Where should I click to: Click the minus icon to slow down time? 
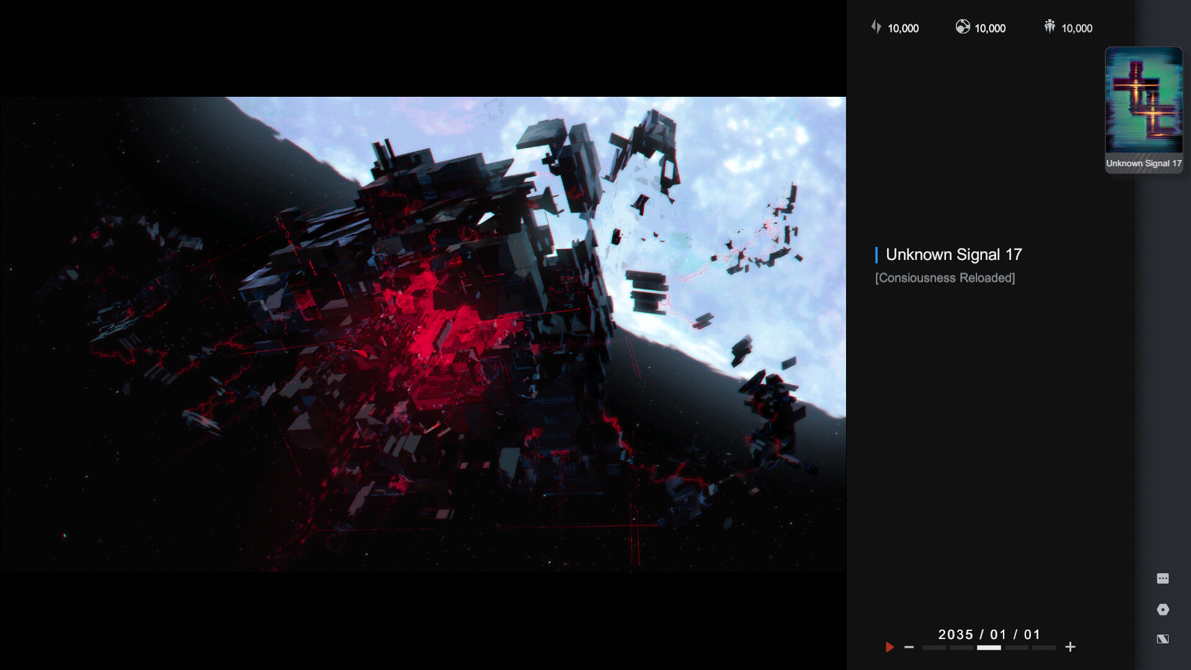[909, 647]
